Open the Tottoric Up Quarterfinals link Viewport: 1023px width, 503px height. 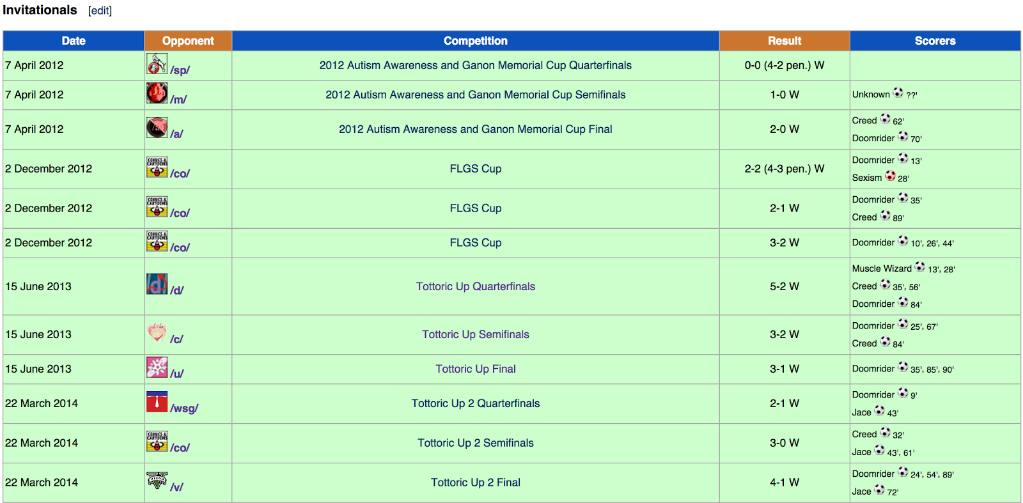pos(475,286)
